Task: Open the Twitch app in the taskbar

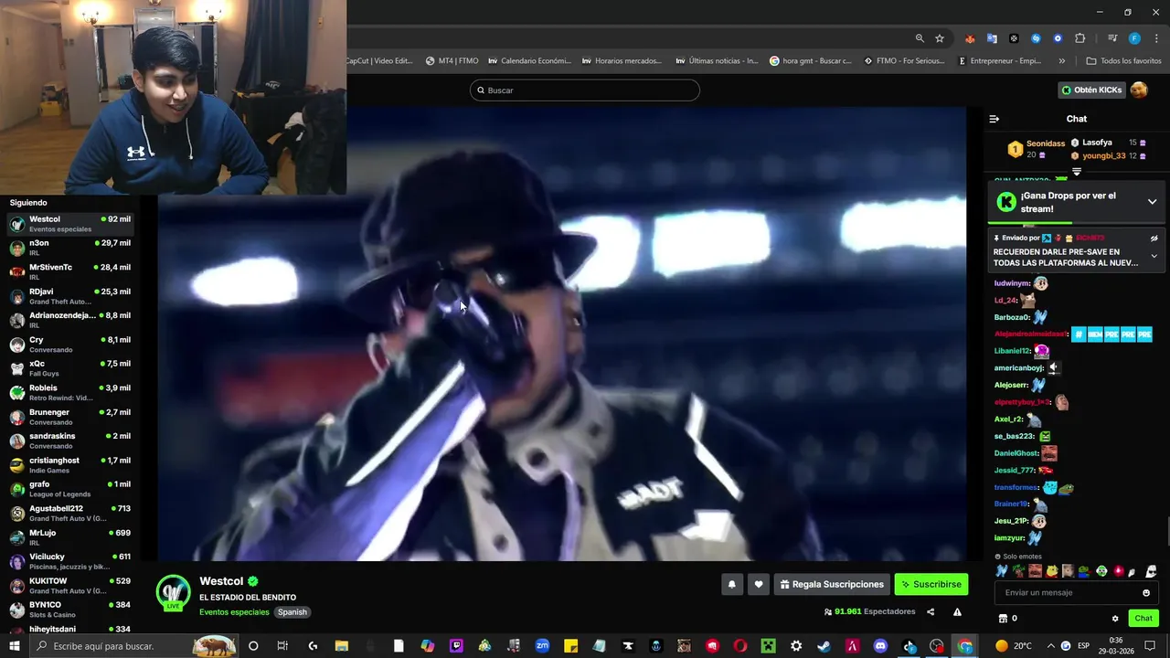Action: point(456,646)
